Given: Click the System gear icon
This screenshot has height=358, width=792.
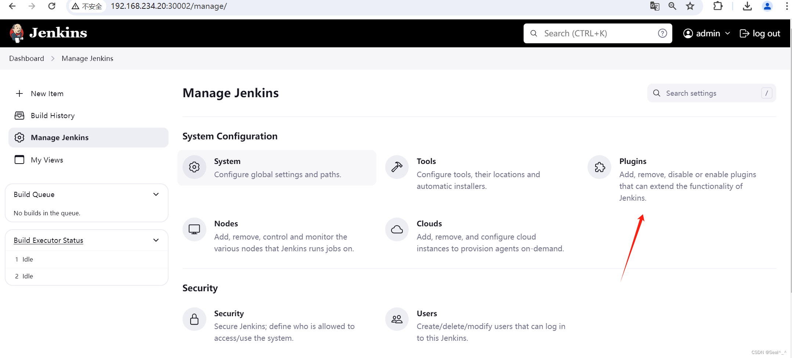Looking at the screenshot, I should pos(194,167).
